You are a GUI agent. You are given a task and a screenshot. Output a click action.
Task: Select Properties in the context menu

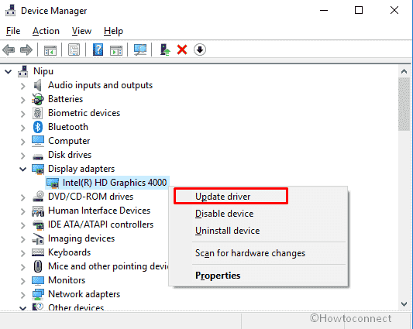pos(218,276)
